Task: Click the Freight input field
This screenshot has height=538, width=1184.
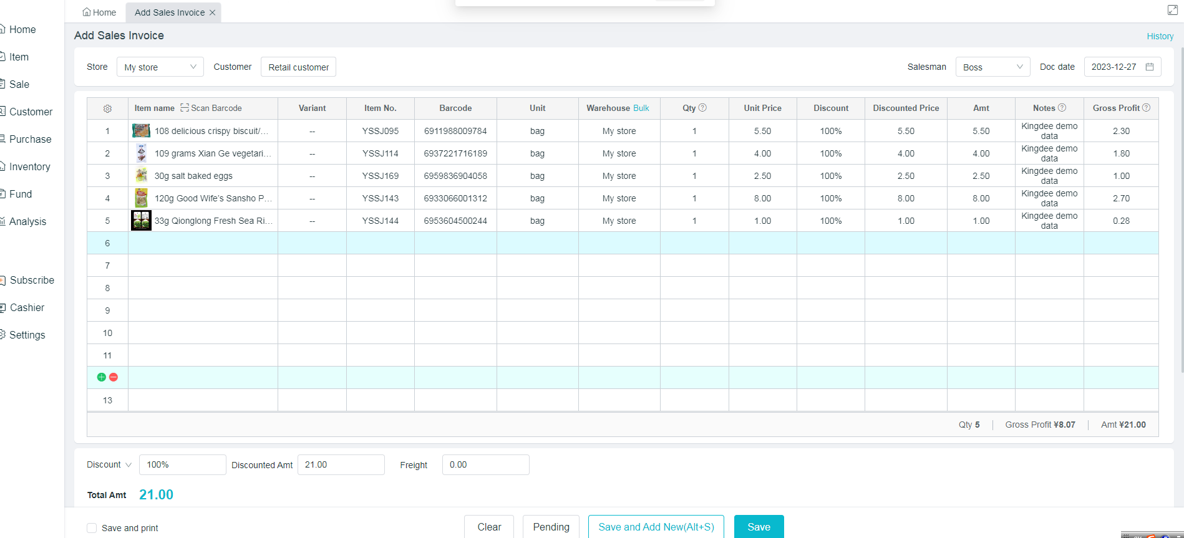Action: point(485,465)
